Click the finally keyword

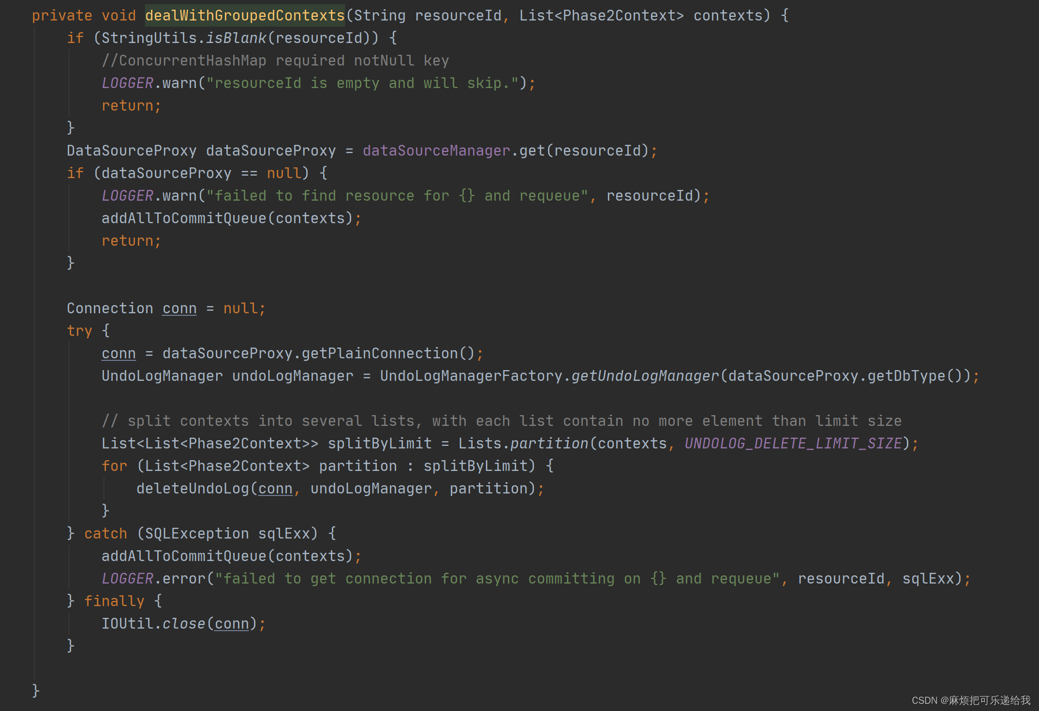click(x=114, y=601)
